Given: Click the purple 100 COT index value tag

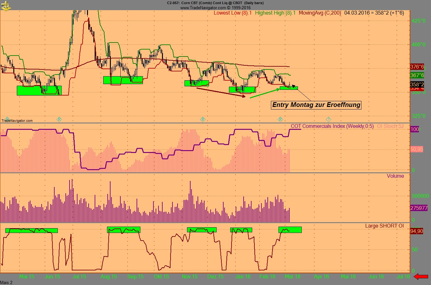Looking at the screenshot, I should coord(414,129).
